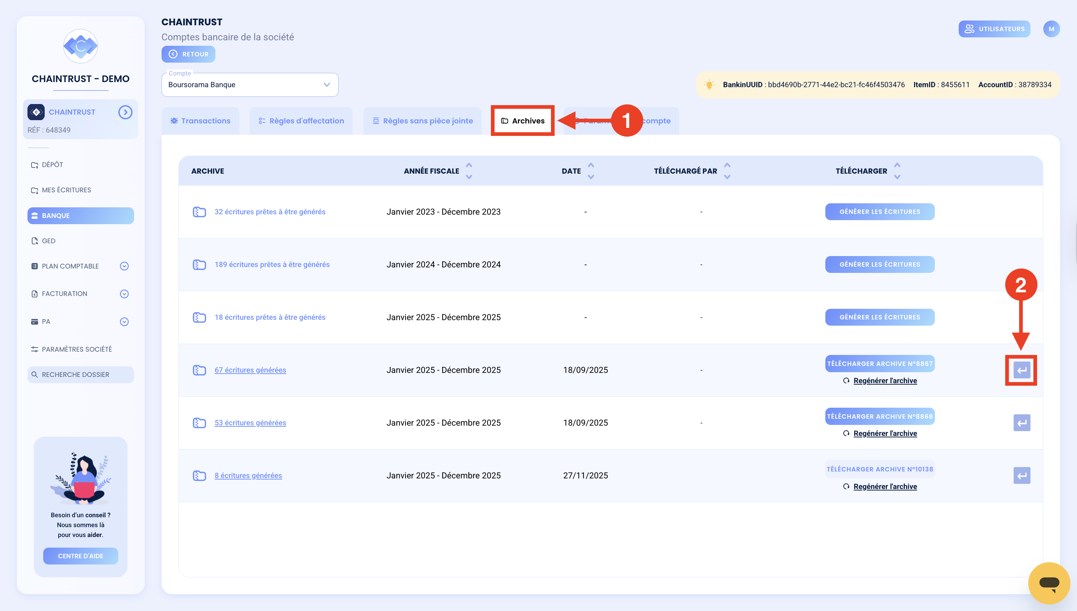The height and width of the screenshot is (611, 1077).
Task: Switch to Règles sans pièce jointe tab
Action: 422,121
